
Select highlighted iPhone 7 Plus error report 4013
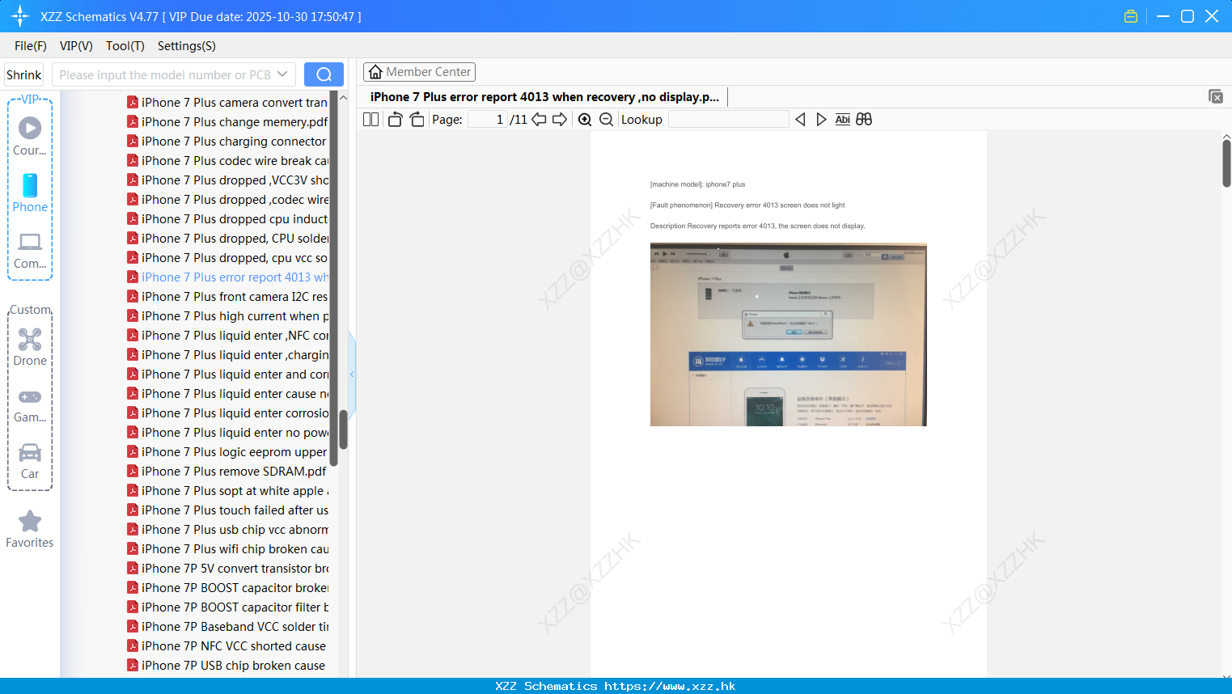[227, 277]
